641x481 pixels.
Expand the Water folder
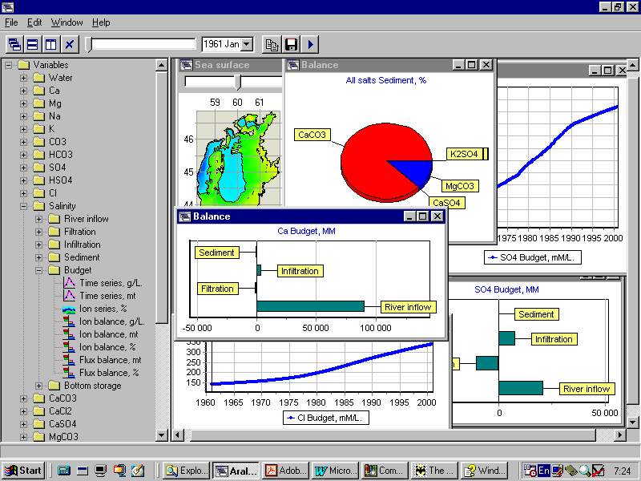[23, 78]
